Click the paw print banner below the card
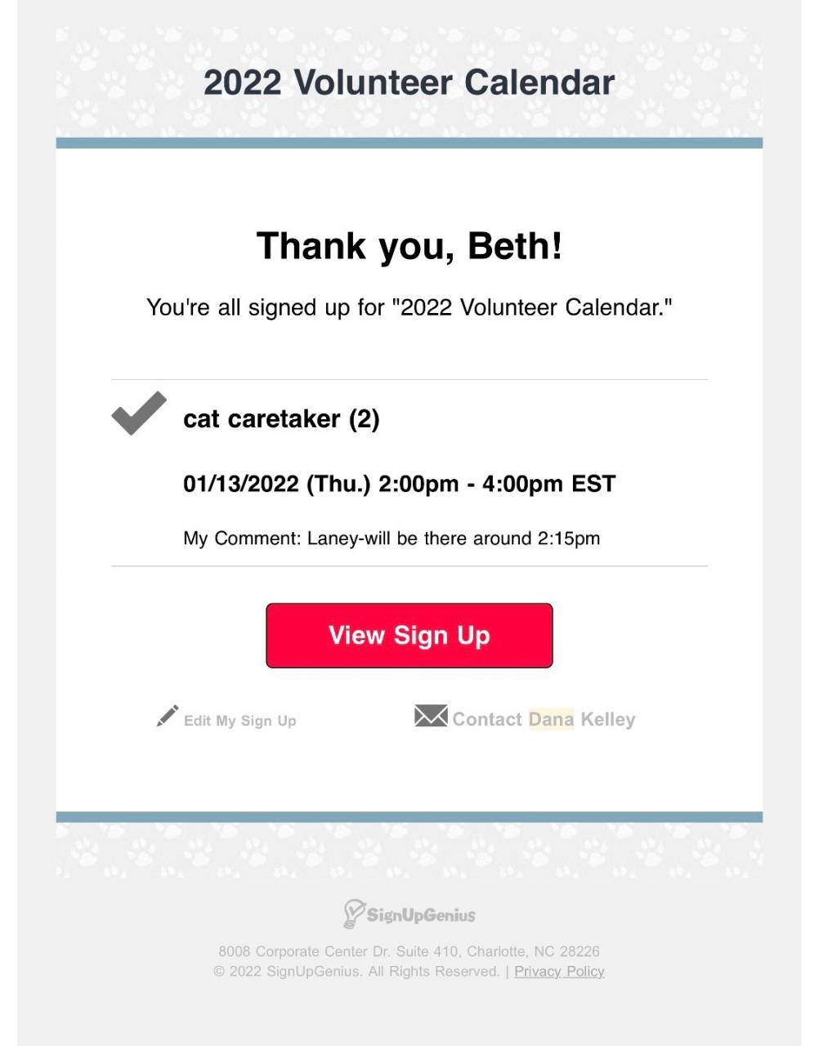This screenshot has height=1046, width=819. (409, 851)
